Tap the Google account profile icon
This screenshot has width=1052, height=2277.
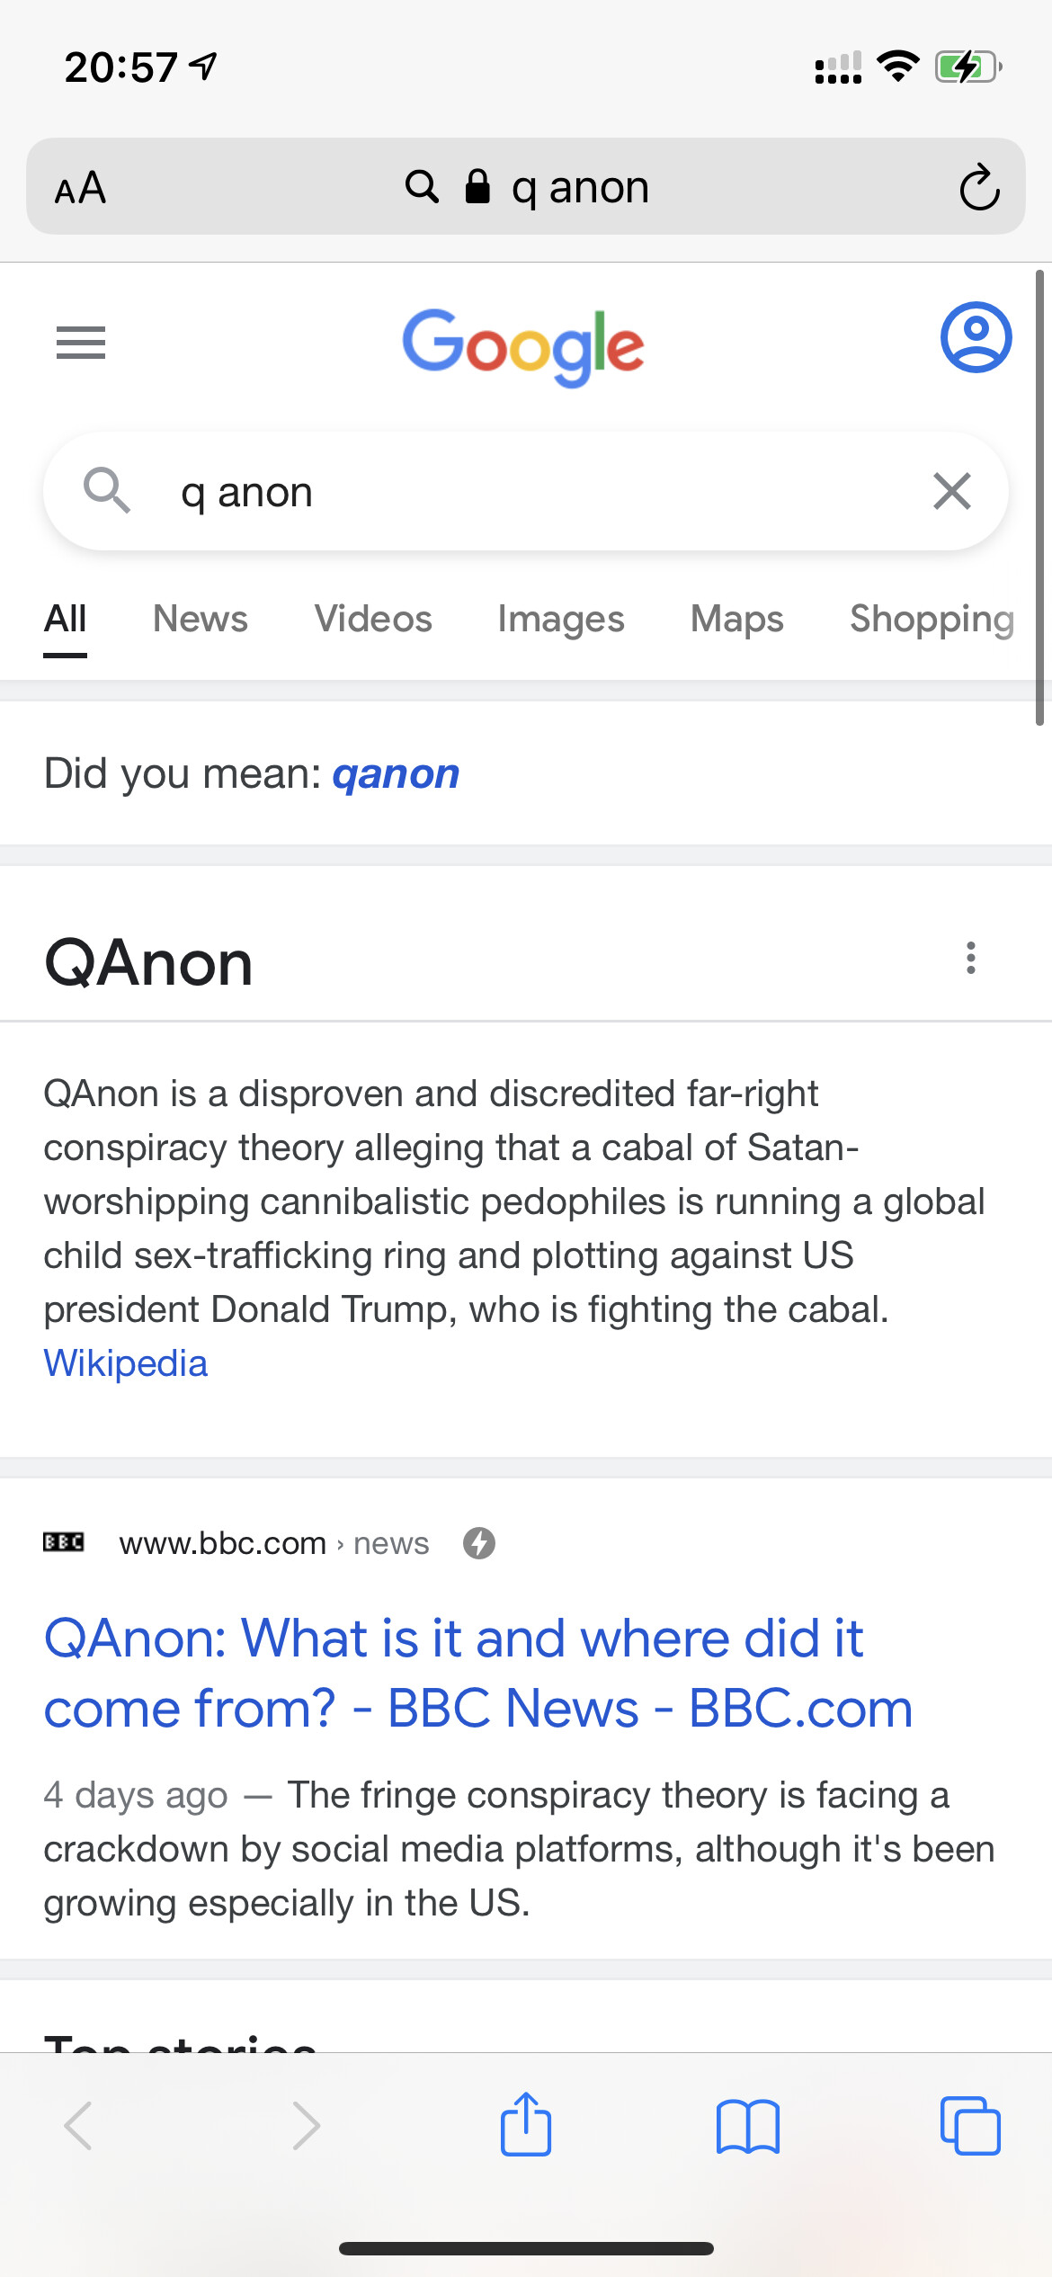(x=976, y=337)
